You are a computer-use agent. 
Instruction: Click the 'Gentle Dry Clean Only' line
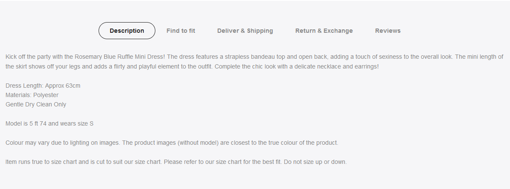36,104
